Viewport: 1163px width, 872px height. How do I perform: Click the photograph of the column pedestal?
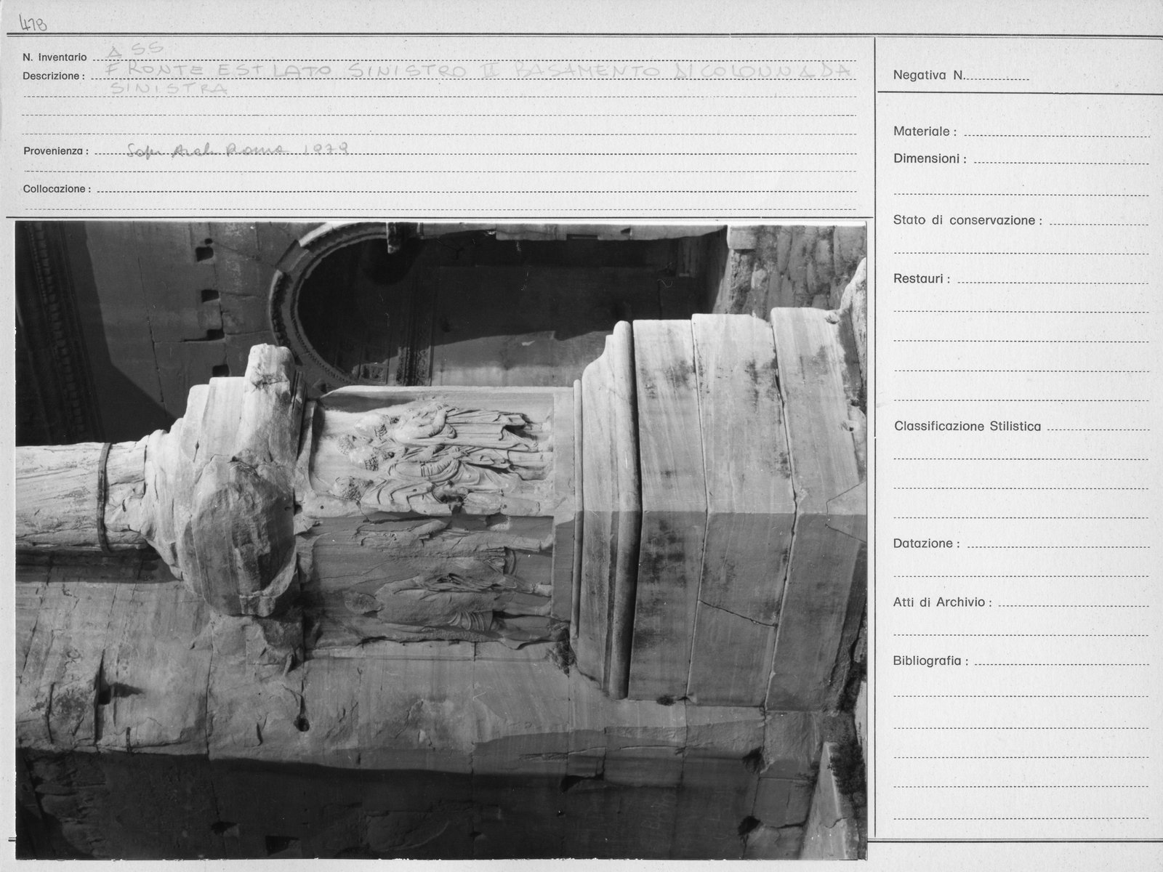coord(441,540)
